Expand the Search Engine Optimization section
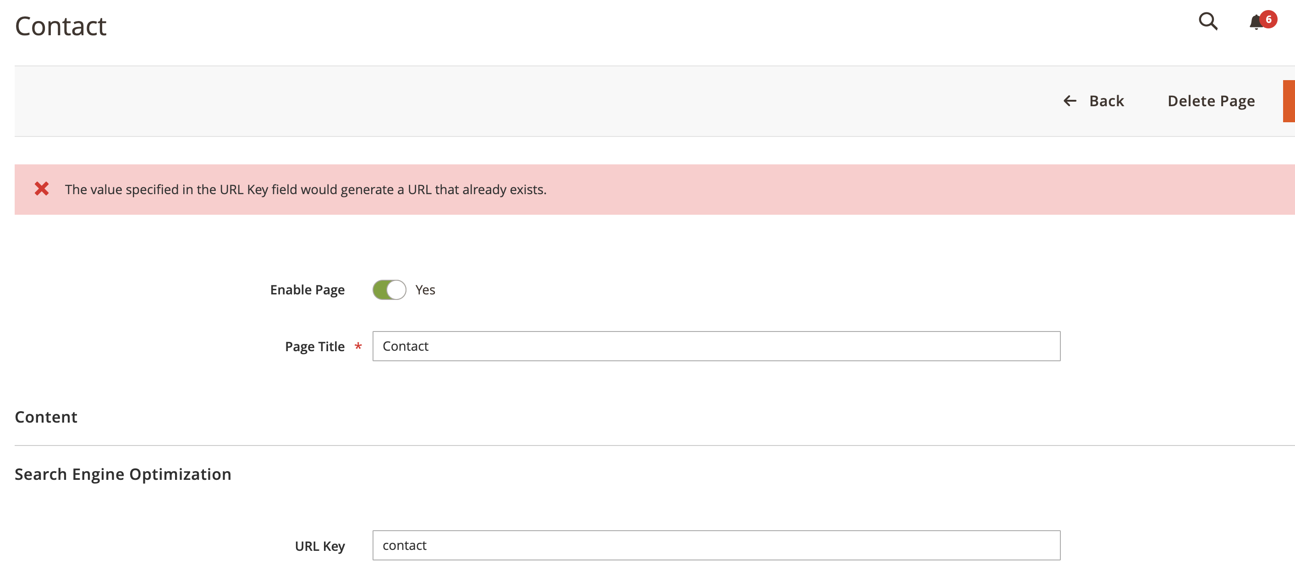 coord(123,474)
